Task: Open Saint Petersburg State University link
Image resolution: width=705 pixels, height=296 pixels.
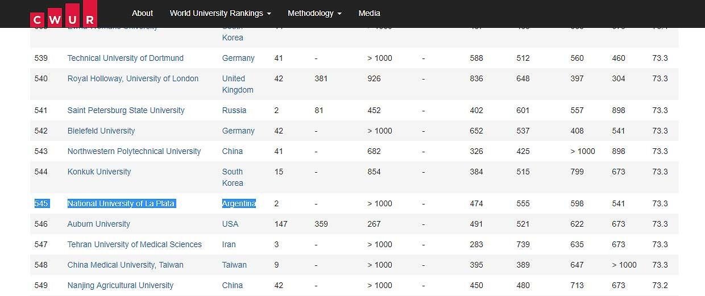Action: point(126,110)
